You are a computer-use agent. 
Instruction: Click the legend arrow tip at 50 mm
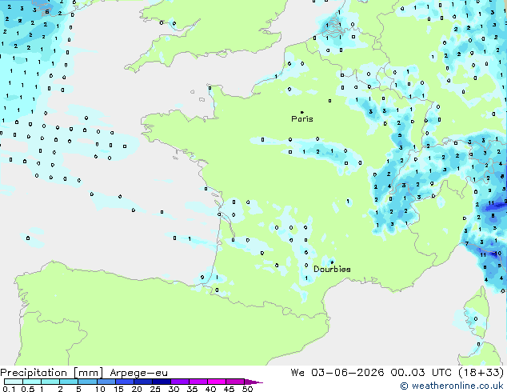click(x=253, y=382)
